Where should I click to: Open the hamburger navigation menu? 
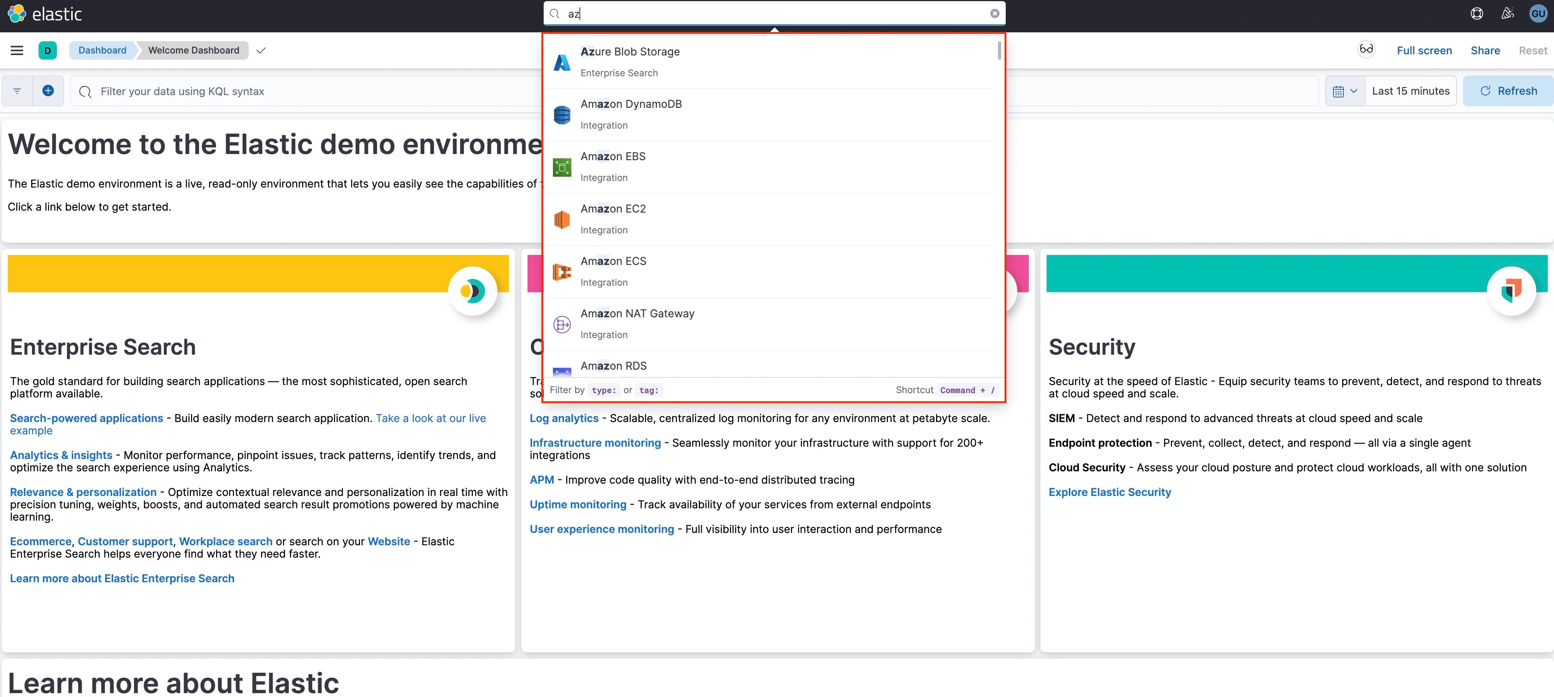pos(17,50)
